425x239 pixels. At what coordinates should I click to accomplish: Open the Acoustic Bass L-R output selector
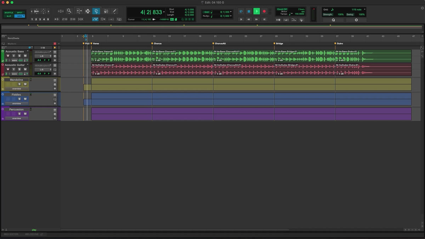click(x=42, y=56)
